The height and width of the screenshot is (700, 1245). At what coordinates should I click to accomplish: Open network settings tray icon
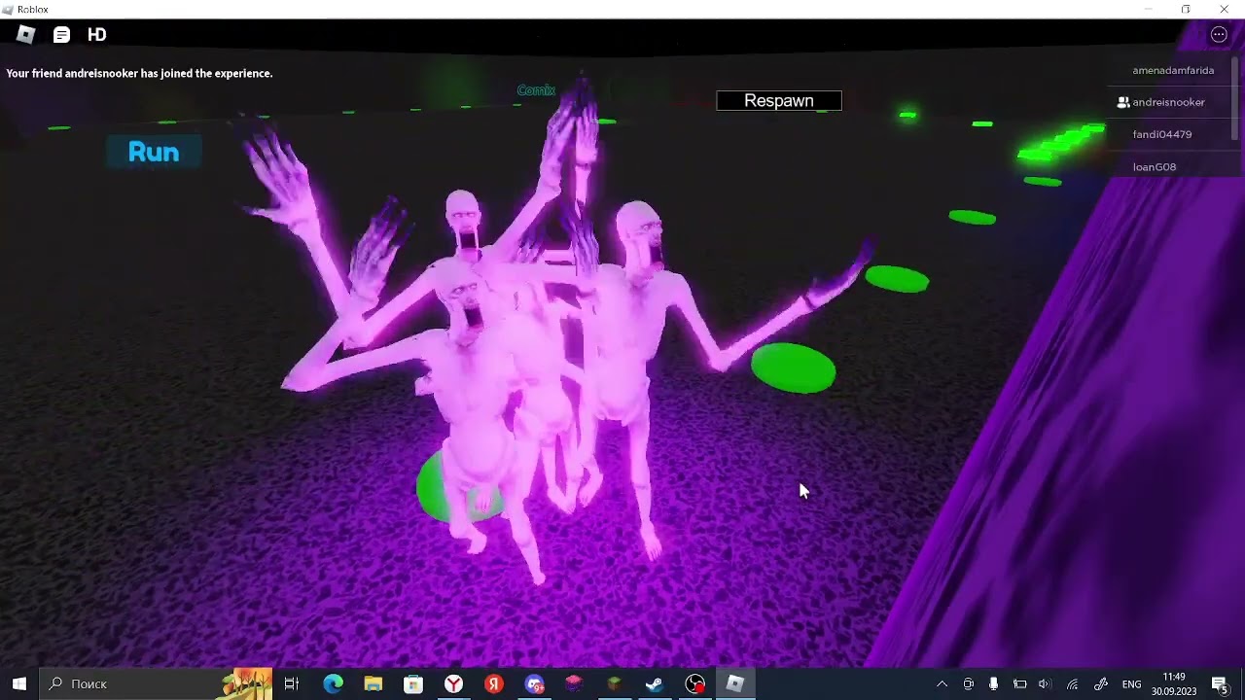click(x=1072, y=684)
